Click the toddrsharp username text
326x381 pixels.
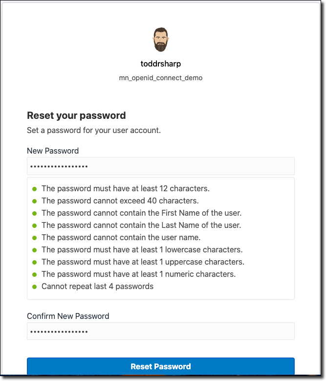(x=160, y=64)
